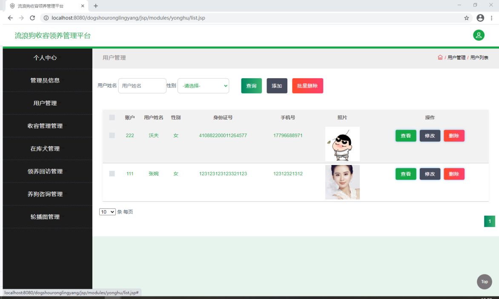Image resolution: width=499 pixels, height=299 pixels.
Task: Tick checkbox for account 111 row
Action: (x=112, y=174)
